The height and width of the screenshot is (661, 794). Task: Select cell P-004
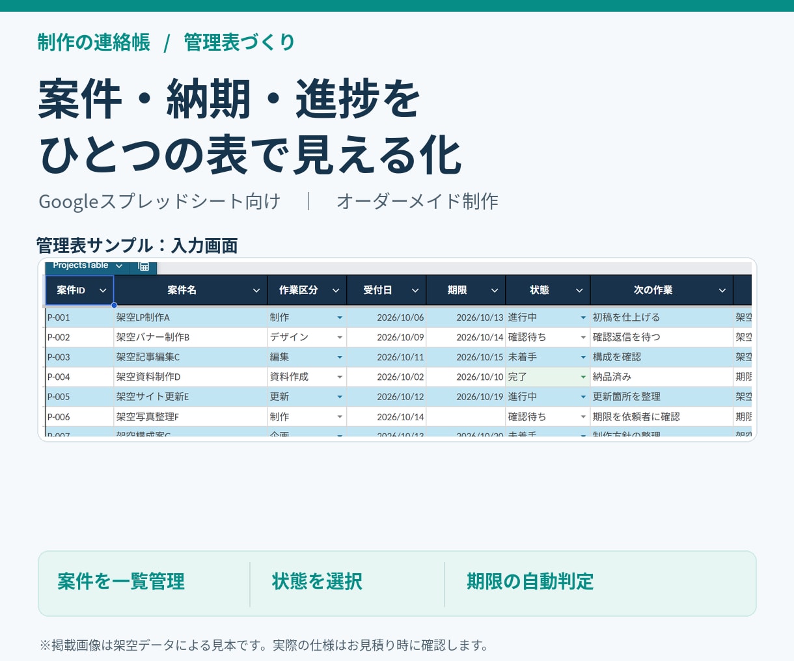(79, 377)
